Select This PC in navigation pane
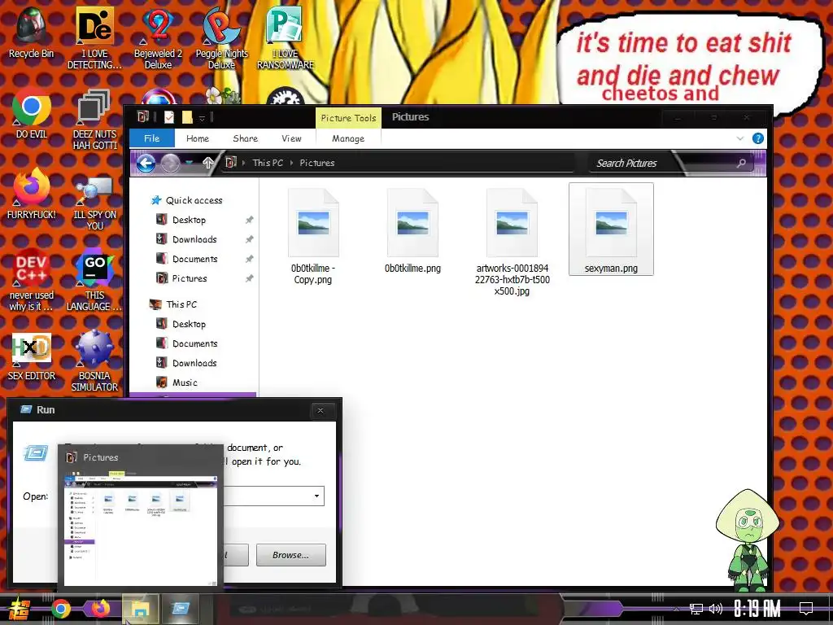The height and width of the screenshot is (625, 833). pyautogui.click(x=181, y=304)
